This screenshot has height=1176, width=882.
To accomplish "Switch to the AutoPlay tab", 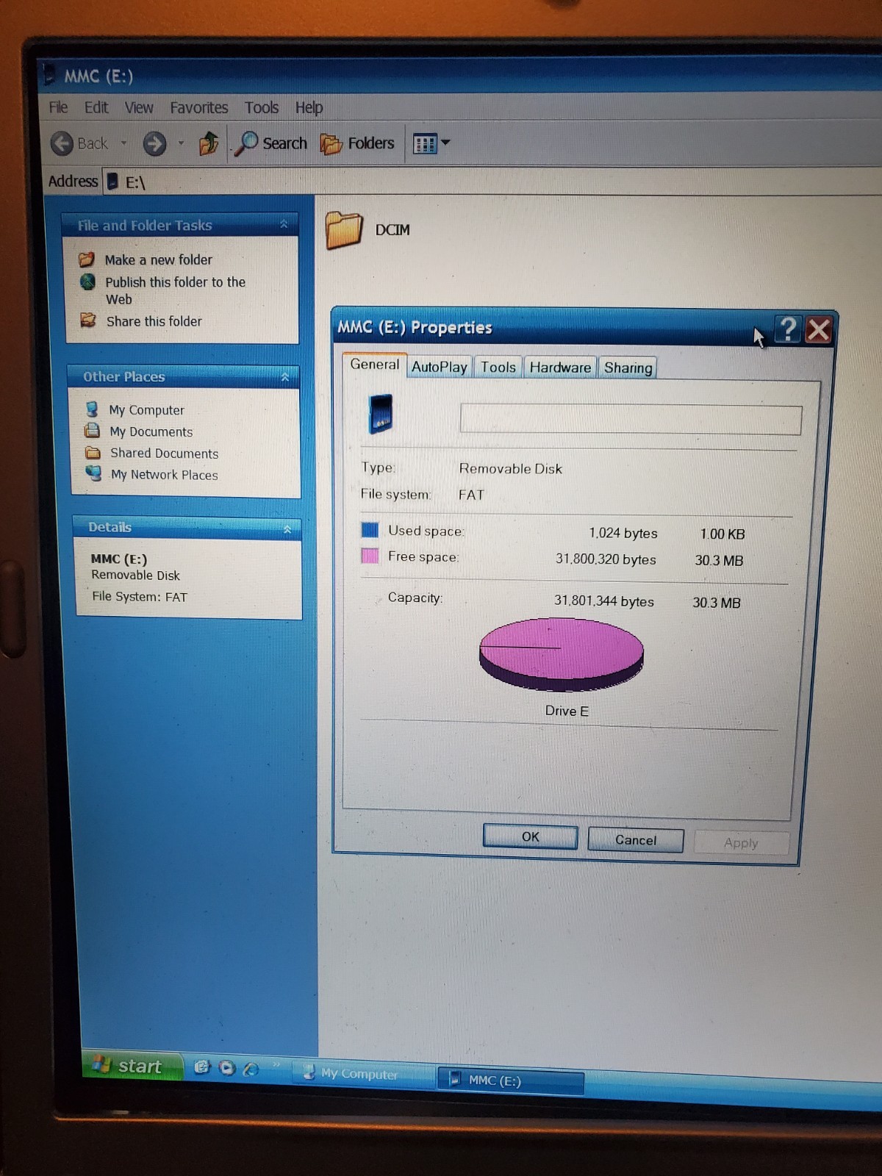I will point(440,367).
